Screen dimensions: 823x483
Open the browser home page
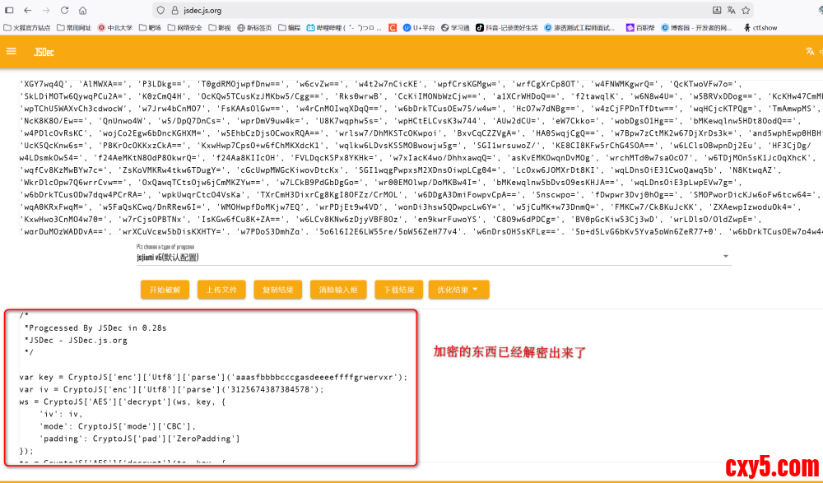pos(83,11)
